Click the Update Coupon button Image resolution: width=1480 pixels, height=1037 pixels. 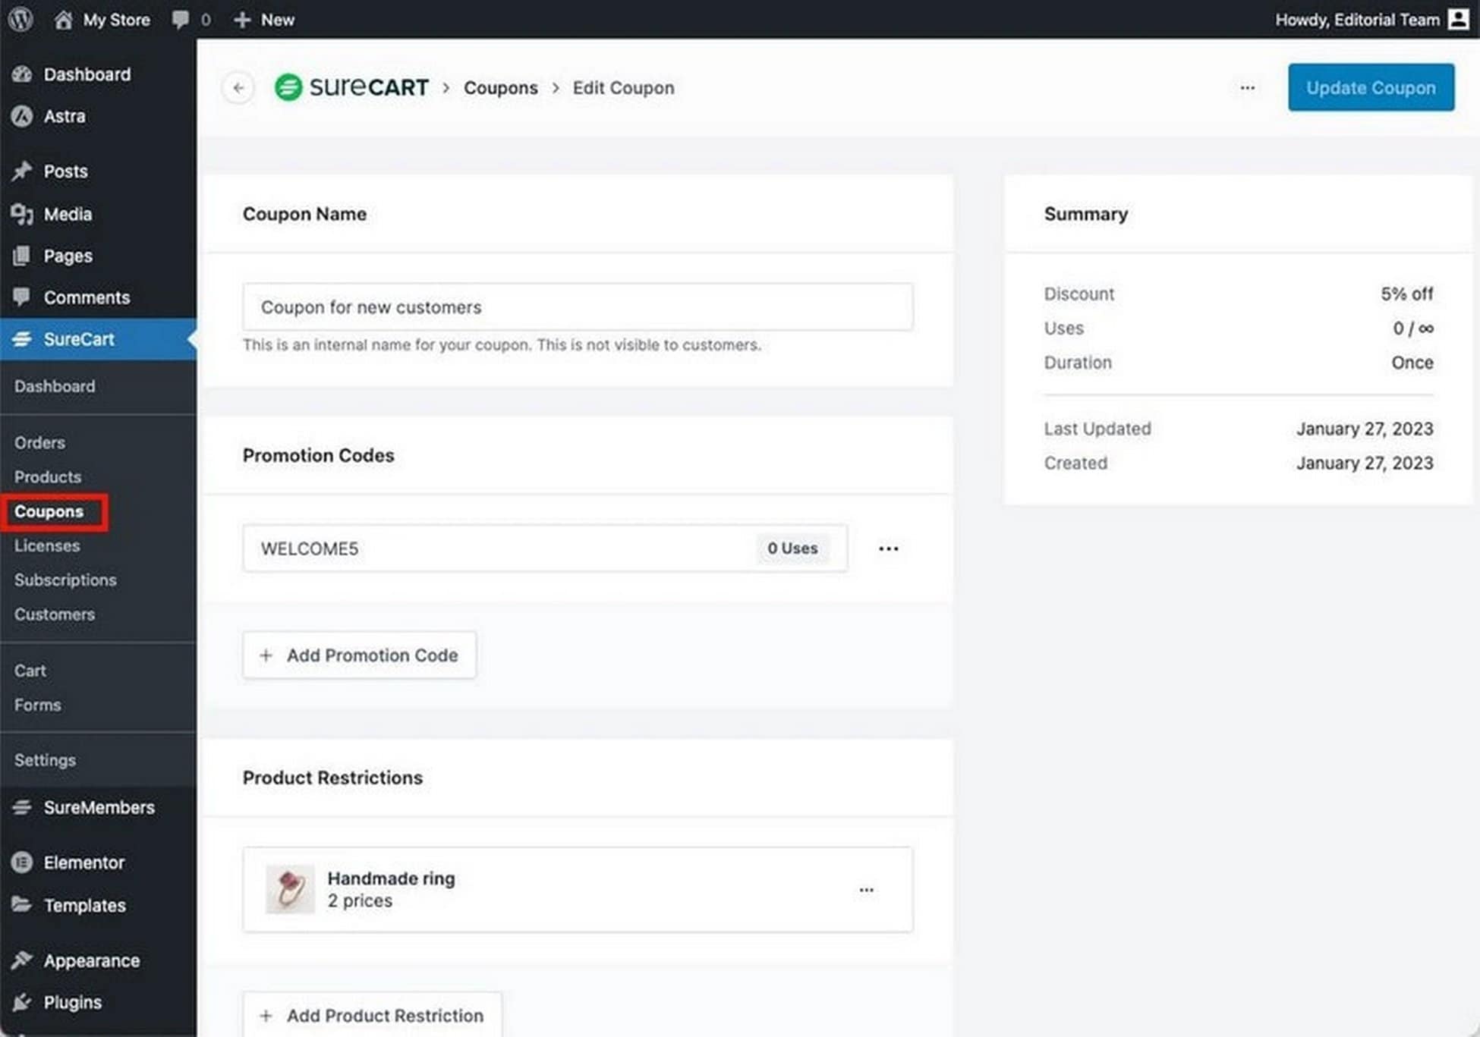point(1370,88)
